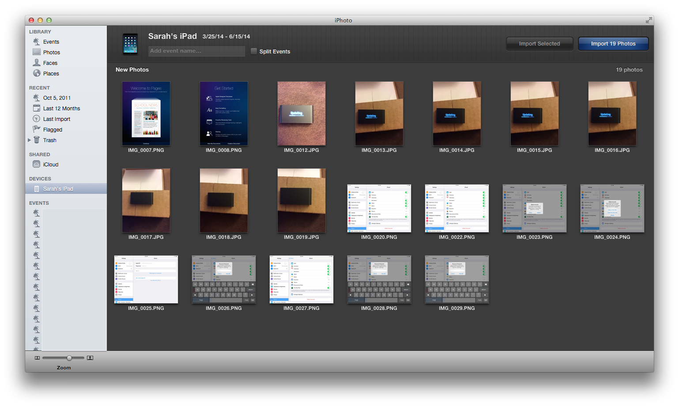Enable the Split Events checkbox
The image size is (679, 407).
pos(254,51)
